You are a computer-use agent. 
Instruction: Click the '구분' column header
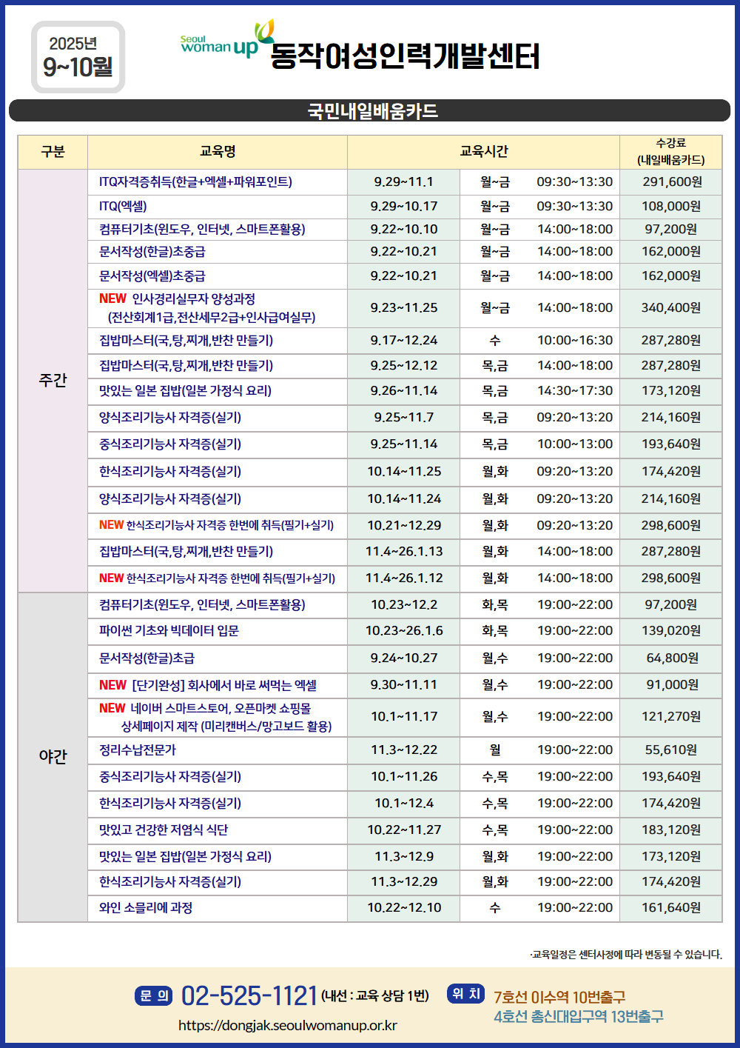tap(53, 152)
